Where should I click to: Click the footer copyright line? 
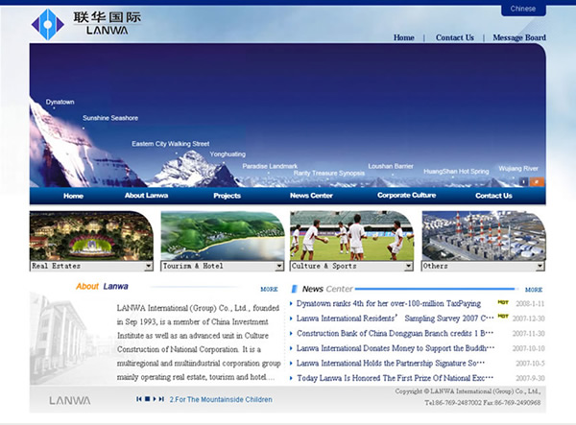pyautogui.click(x=468, y=391)
